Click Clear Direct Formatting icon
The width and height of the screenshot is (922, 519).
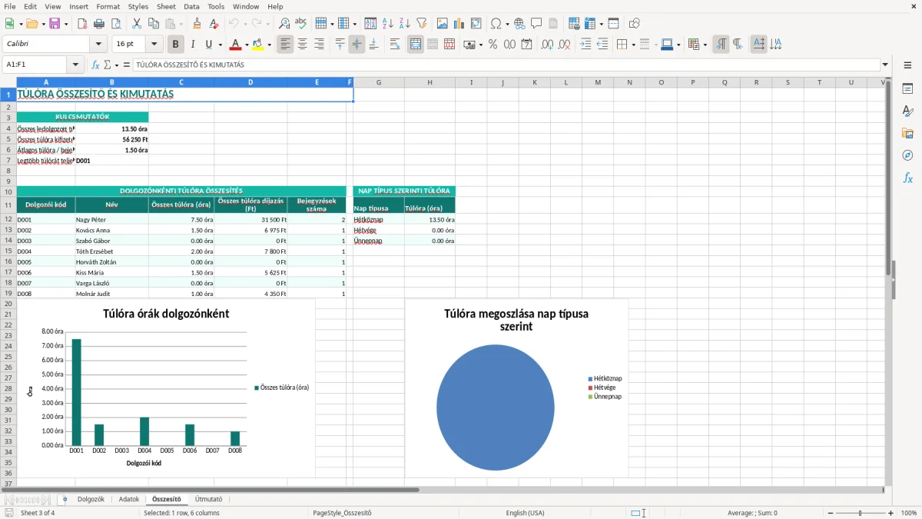pos(214,24)
